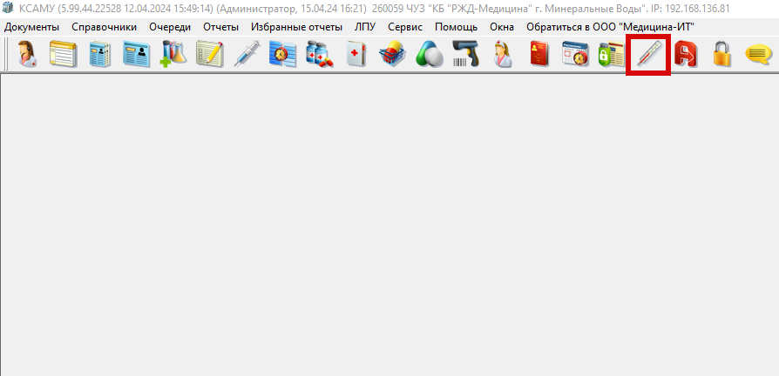Select the barcode scanner icon
The image size is (779, 376).
(x=466, y=57)
